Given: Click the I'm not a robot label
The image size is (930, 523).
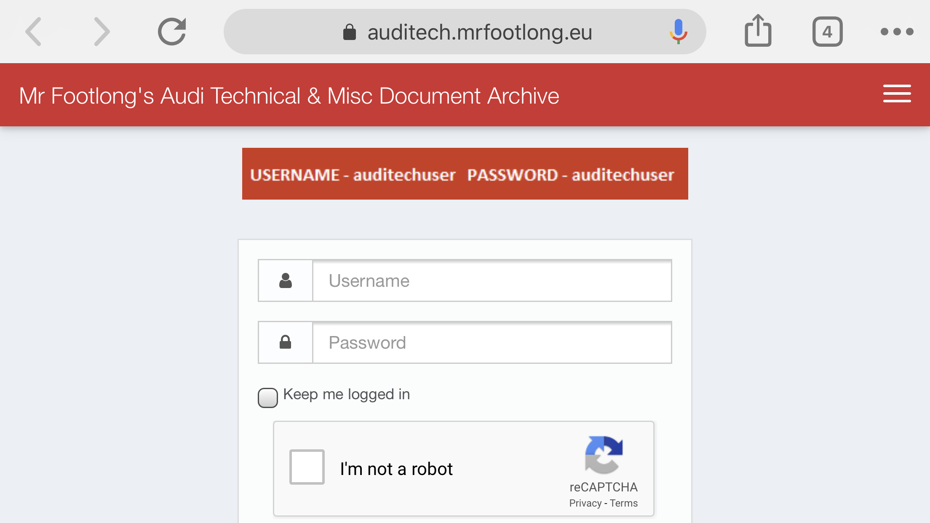Looking at the screenshot, I should pos(396,469).
